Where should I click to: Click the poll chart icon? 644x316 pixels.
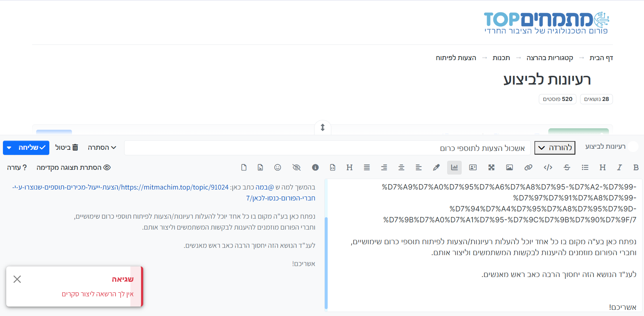pos(454,167)
